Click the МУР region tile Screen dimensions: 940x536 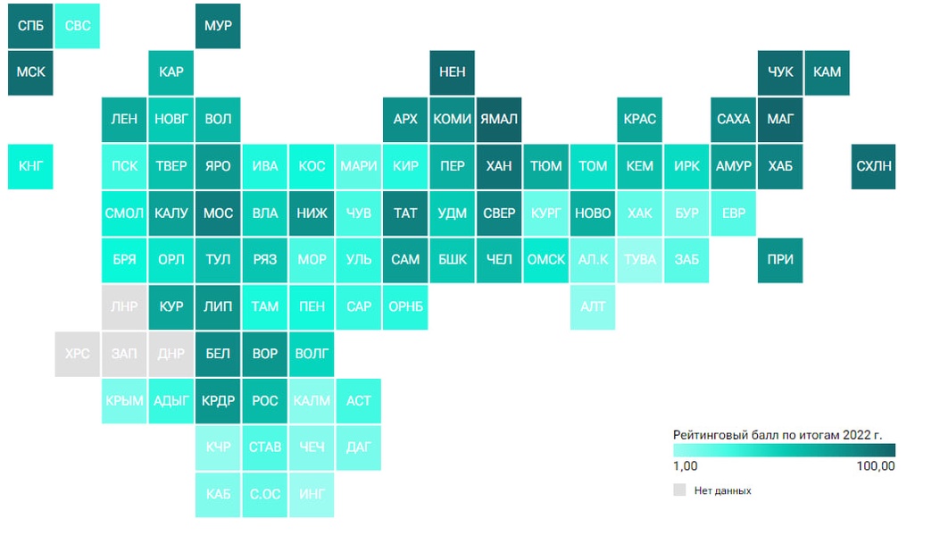point(218,26)
